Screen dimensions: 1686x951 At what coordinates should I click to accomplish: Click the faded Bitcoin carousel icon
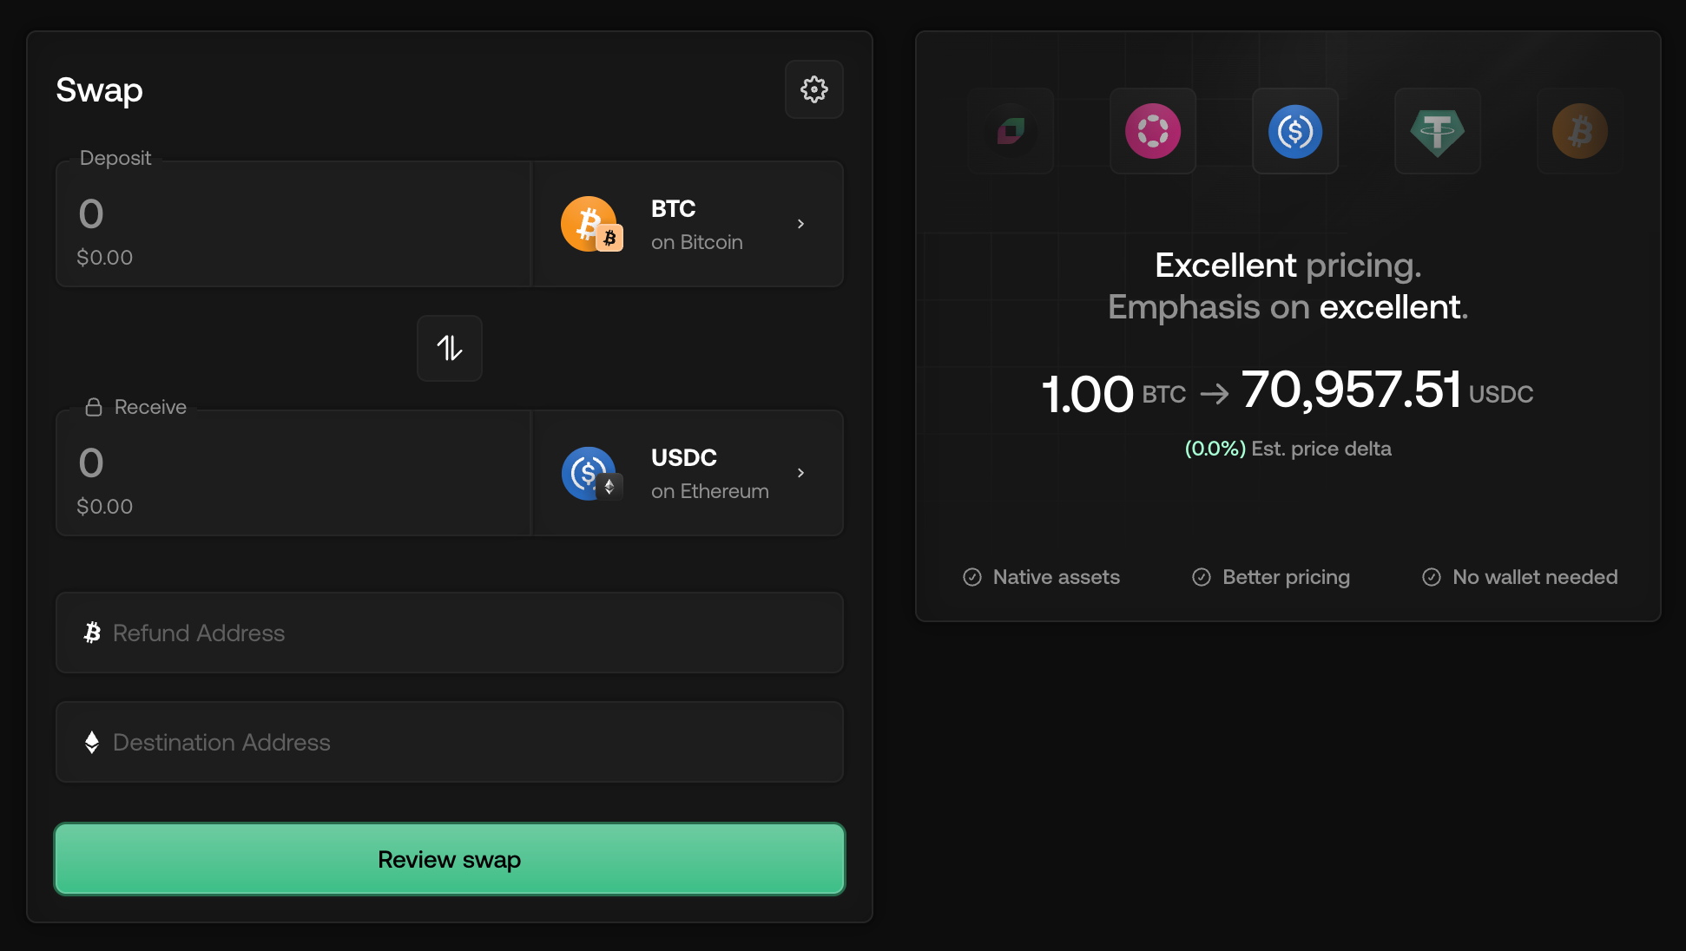click(1579, 131)
